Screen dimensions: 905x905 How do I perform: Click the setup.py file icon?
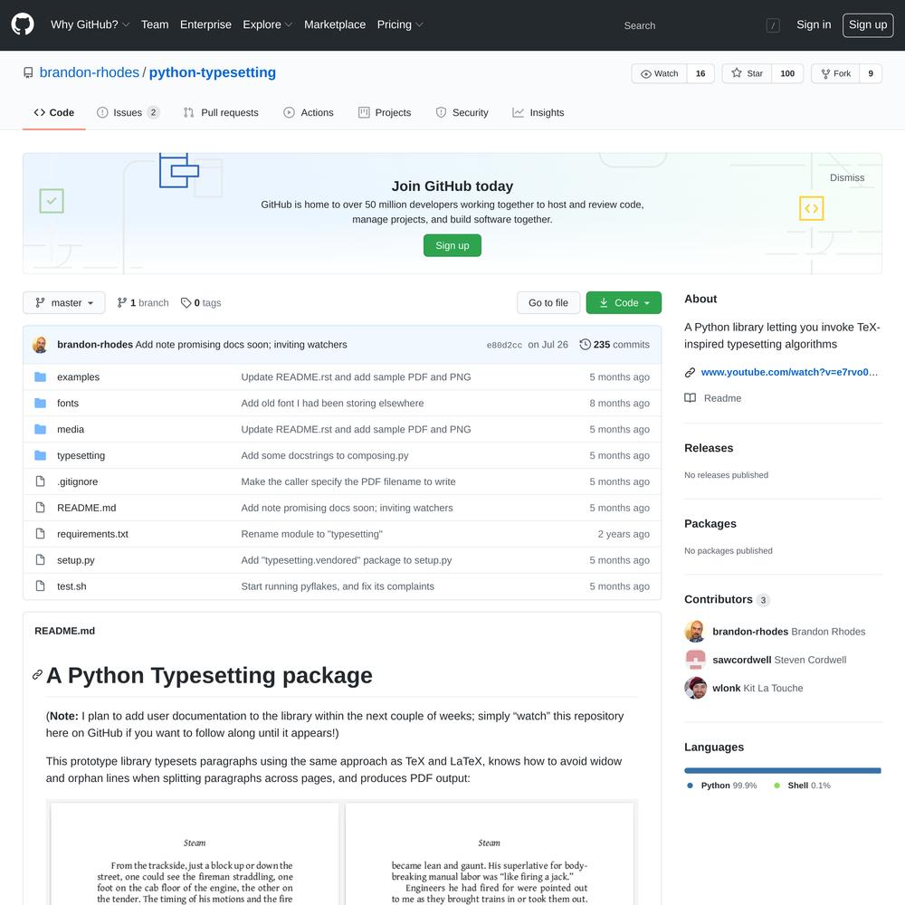40,560
